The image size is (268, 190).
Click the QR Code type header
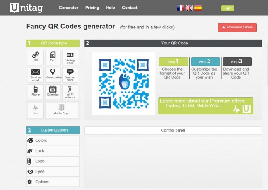[53, 43]
